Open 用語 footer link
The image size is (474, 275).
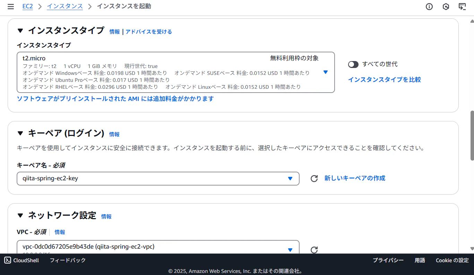tap(420, 260)
